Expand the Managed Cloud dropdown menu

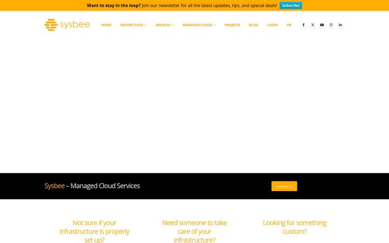[x=199, y=25]
